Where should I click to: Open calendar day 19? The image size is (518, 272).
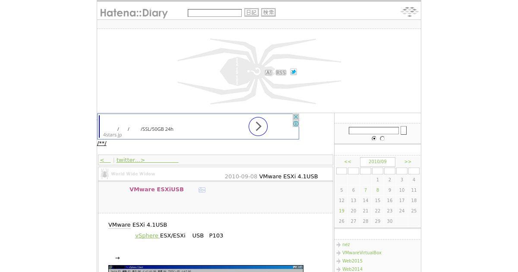click(341, 211)
